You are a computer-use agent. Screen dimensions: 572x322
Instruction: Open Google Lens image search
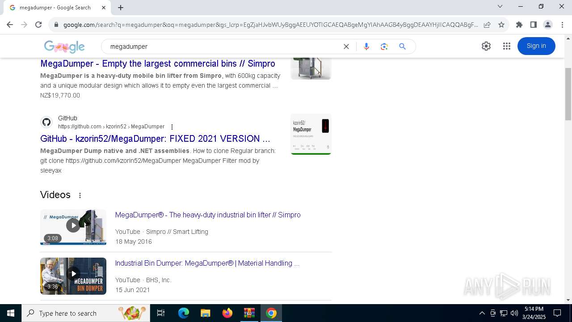click(384, 47)
